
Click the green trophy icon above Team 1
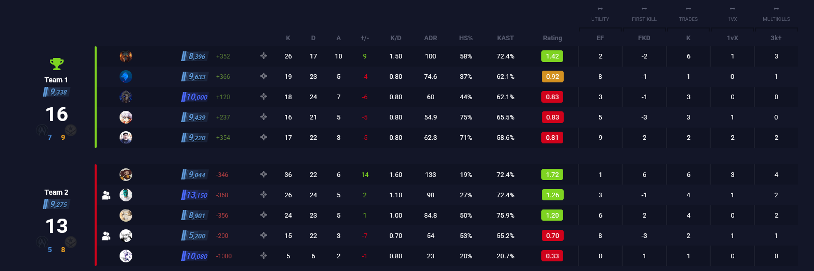pos(56,64)
